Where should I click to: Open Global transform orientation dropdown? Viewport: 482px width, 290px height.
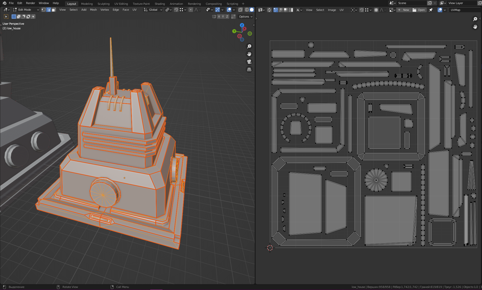click(x=153, y=10)
